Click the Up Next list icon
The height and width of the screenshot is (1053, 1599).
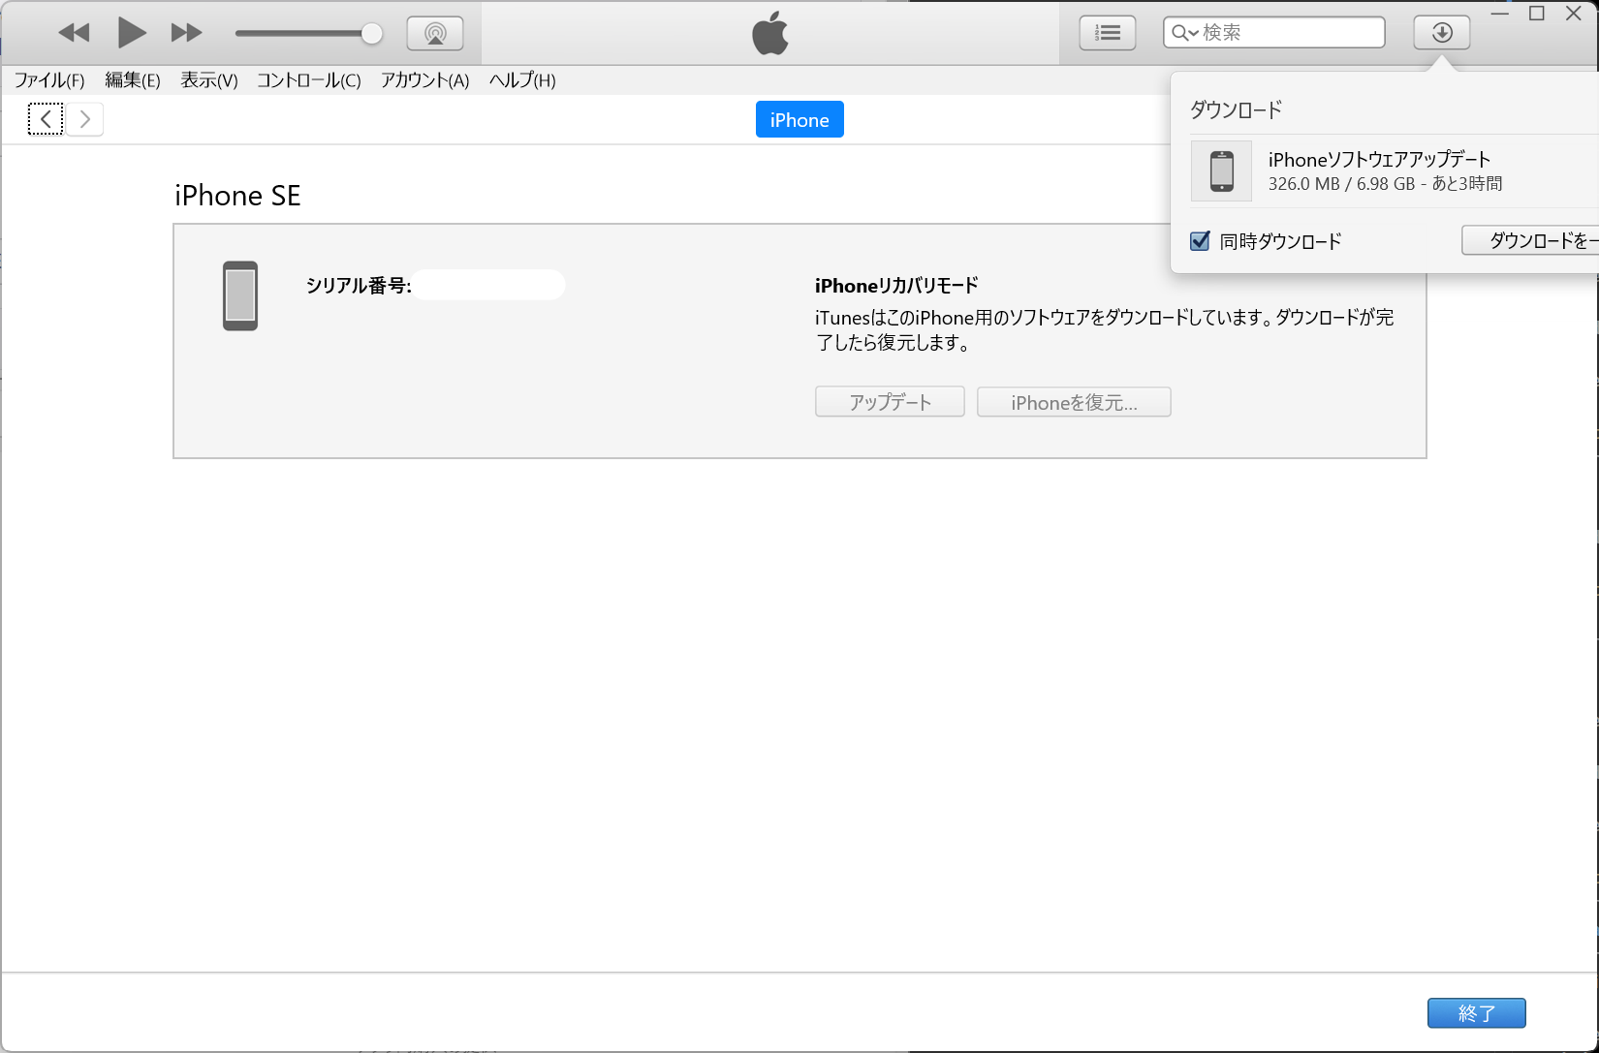pyautogui.click(x=1108, y=32)
